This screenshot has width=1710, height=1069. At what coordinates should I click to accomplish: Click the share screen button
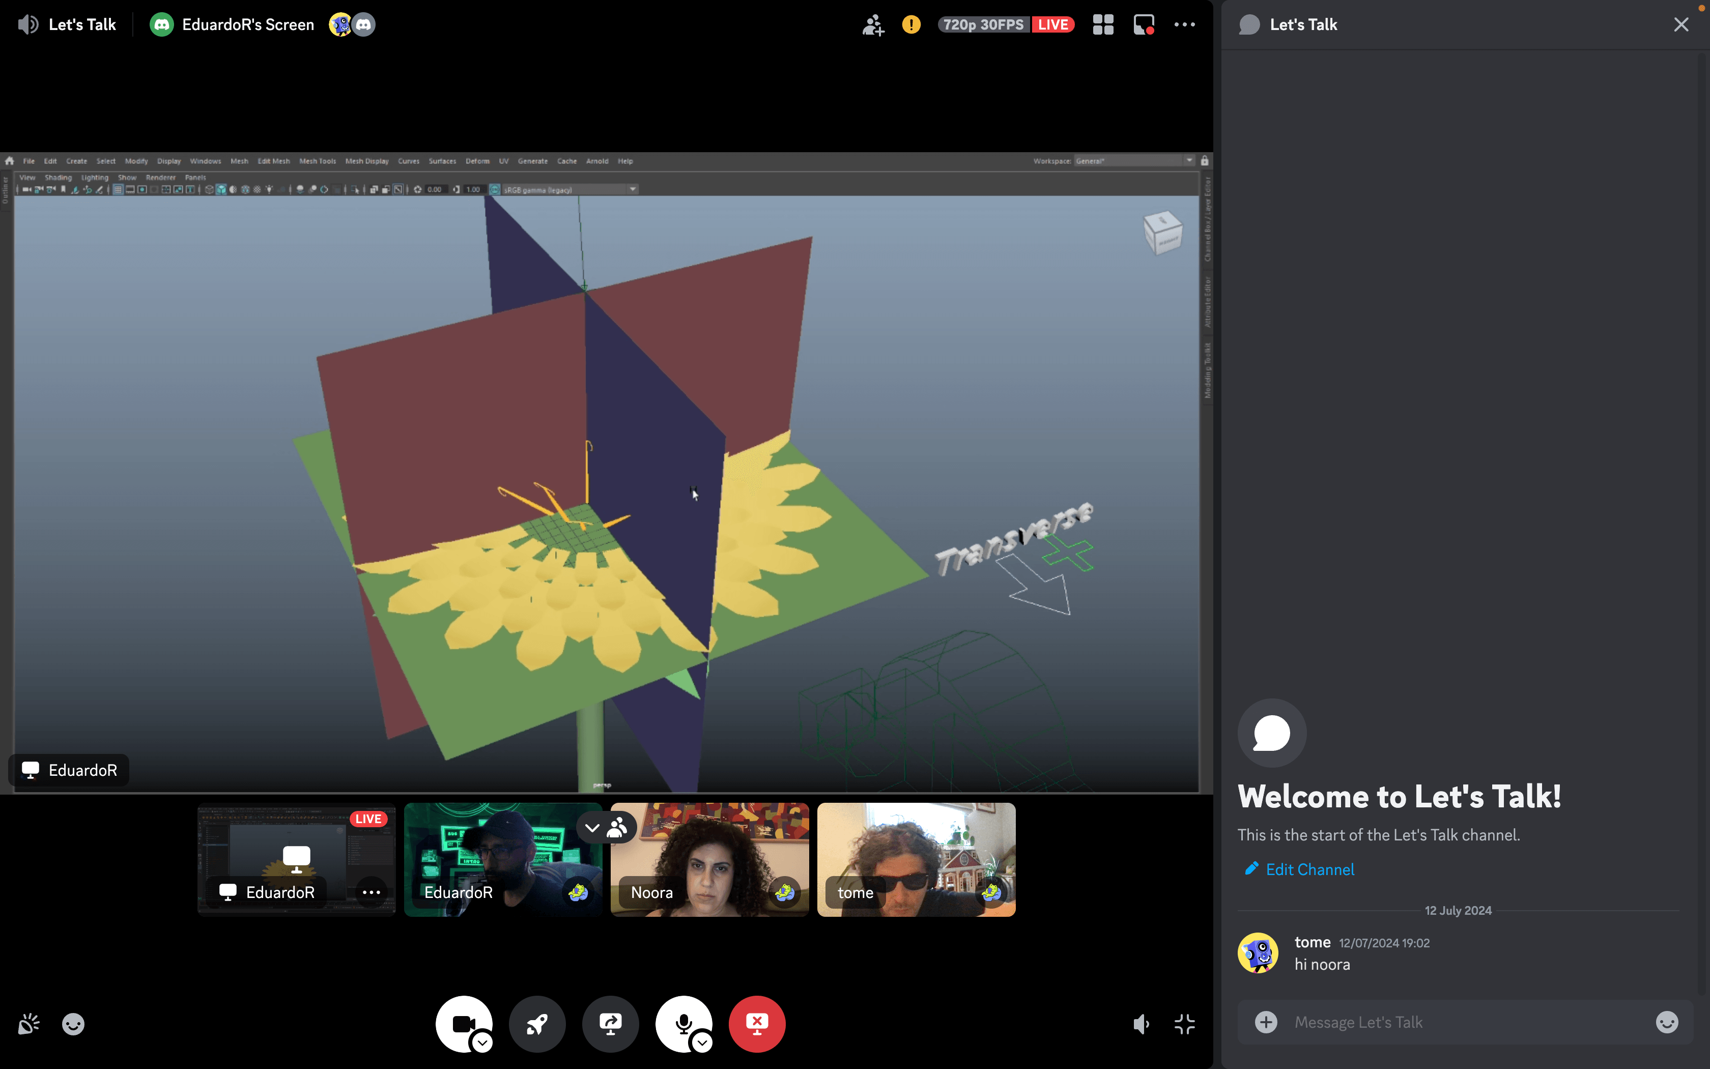pyautogui.click(x=611, y=1024)
